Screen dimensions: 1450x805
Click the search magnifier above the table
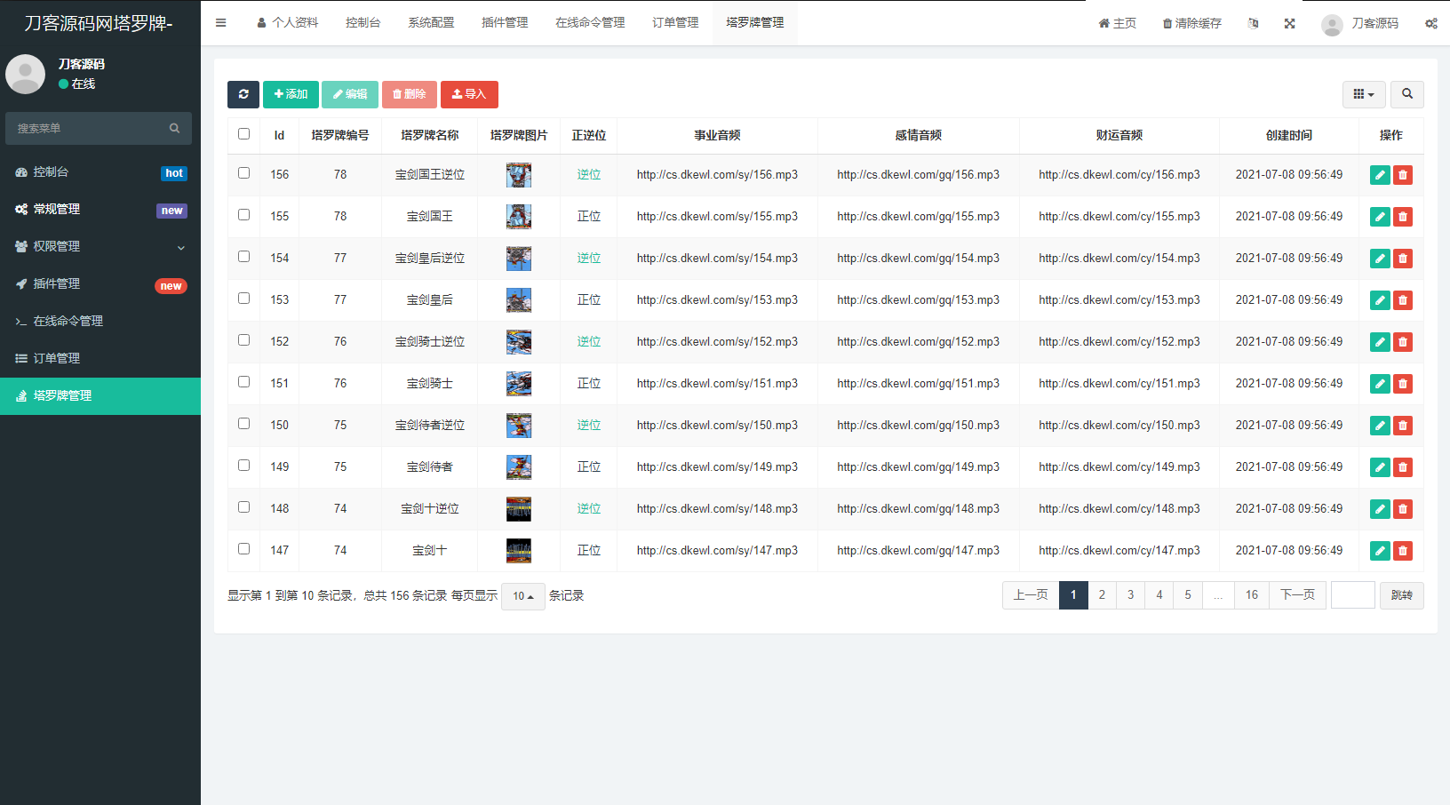pyautogui.click(x=1407, y=94)
